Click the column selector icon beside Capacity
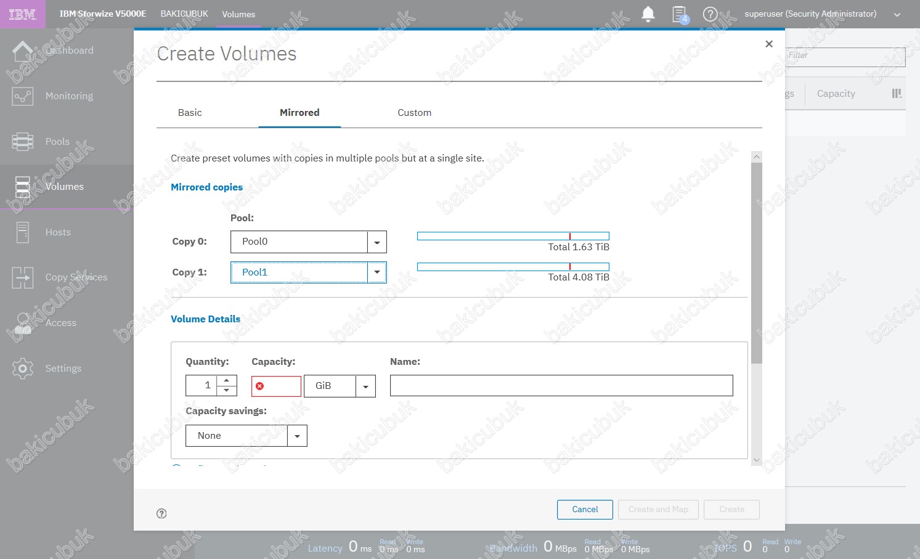This screenshot has height=559, width=920. click(x=897, y=94)
